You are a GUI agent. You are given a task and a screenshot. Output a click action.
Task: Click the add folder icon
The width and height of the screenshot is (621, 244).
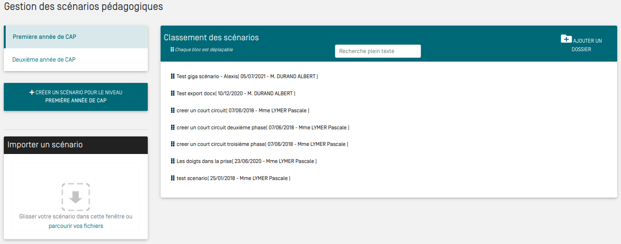pos(566,39)
